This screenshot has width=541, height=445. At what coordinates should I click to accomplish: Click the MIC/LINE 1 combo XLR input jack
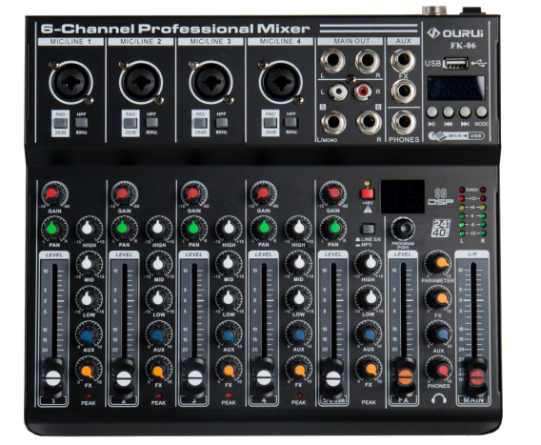(71, 83)
